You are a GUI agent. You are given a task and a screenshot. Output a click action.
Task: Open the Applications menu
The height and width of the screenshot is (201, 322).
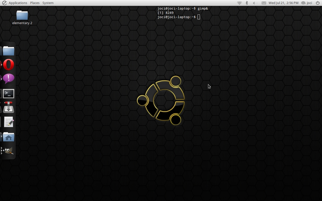click(x=18, y=3)
